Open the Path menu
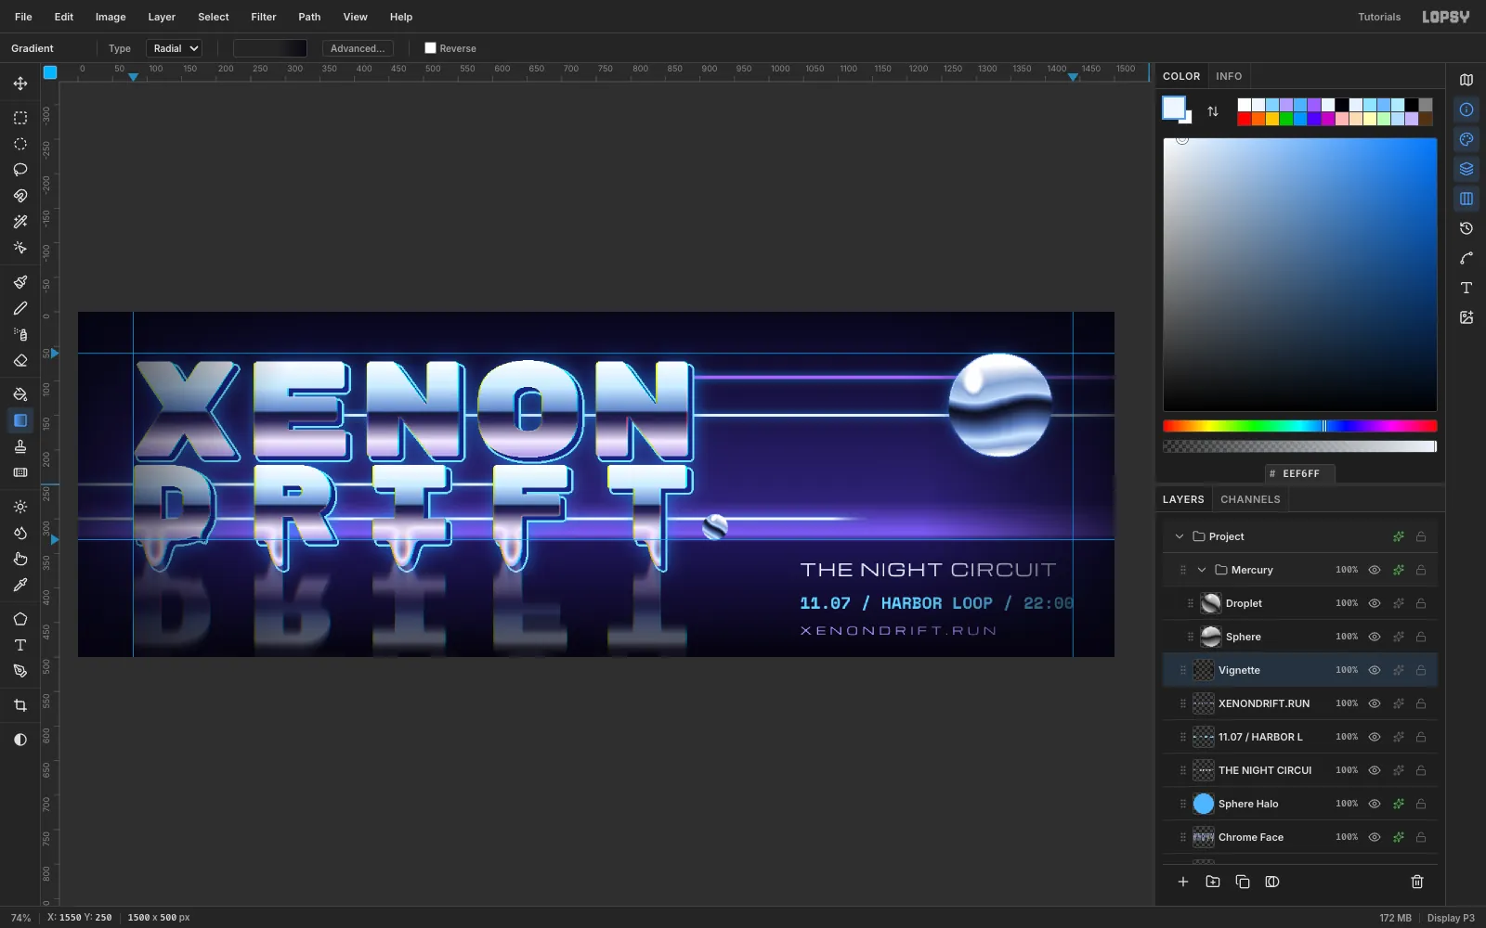 (309, 17)
